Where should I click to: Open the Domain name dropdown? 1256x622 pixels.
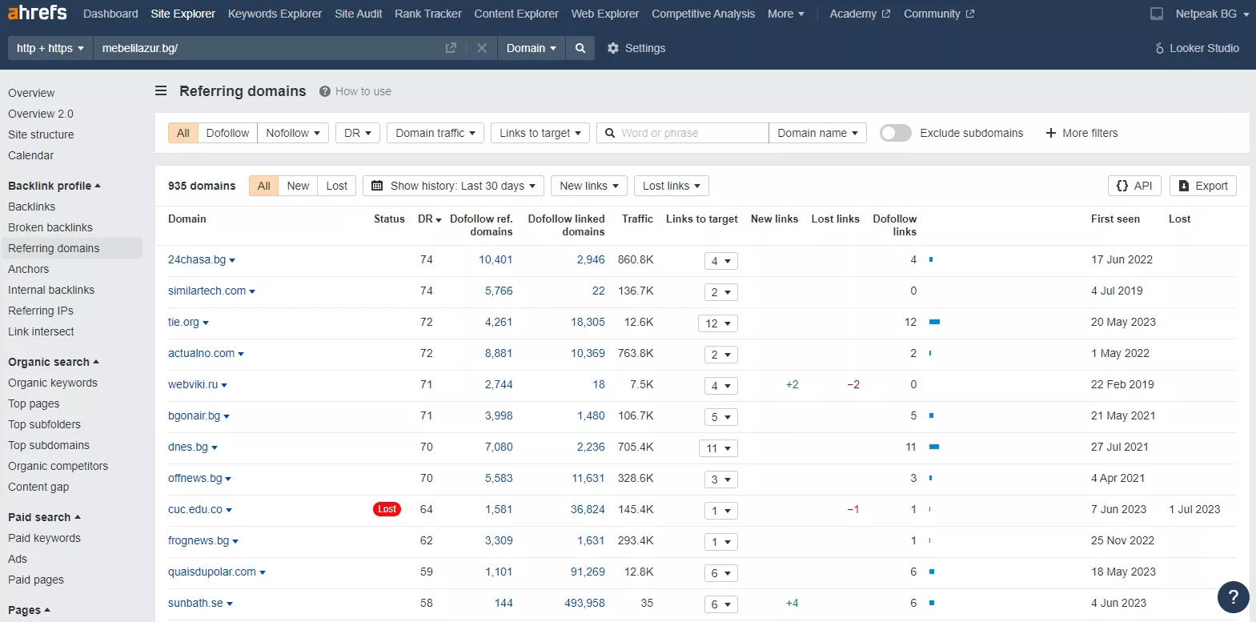(x=817, y=133)
